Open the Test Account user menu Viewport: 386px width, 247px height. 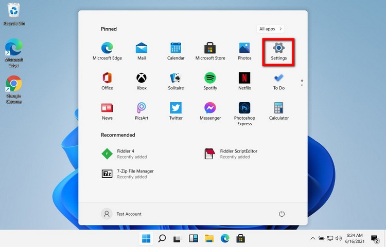[x=121, y=214]
